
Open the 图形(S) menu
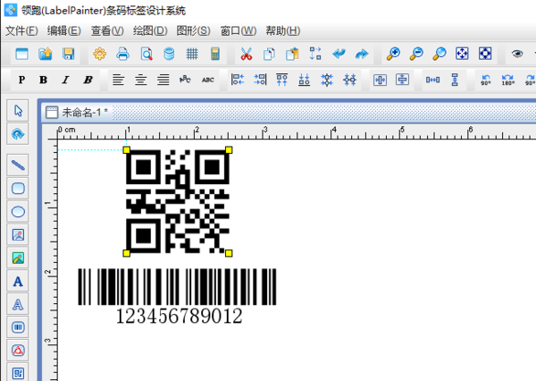[x=193, y=30]
